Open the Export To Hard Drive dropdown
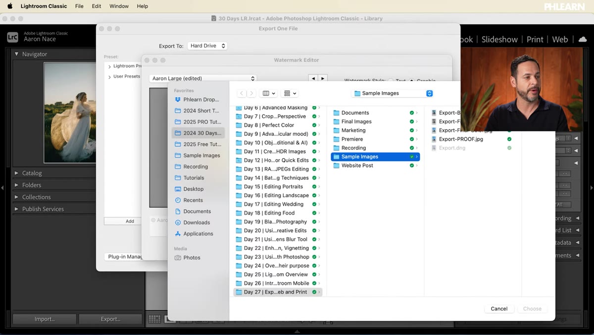Image resolution: width=594 pixels, height=335 pixels. [207, 46]
